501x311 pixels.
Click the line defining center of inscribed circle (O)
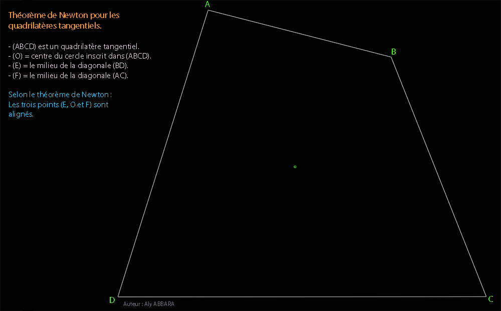coord(80,56)
